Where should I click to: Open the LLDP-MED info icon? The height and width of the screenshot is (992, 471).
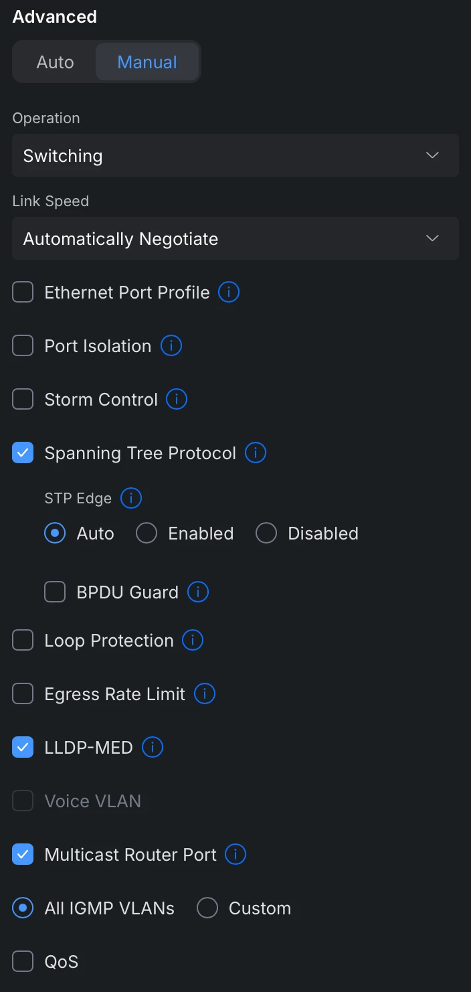pos(153,748)
